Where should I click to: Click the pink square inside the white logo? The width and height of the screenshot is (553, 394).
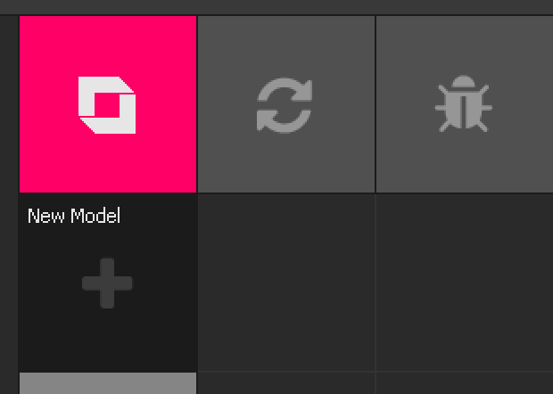107,105
